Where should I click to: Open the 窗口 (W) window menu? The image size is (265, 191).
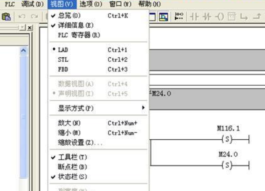click(120, 4)
